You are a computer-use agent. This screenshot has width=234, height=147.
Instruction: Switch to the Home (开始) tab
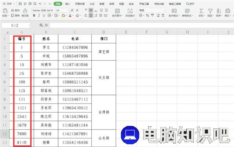click(58, 4)
